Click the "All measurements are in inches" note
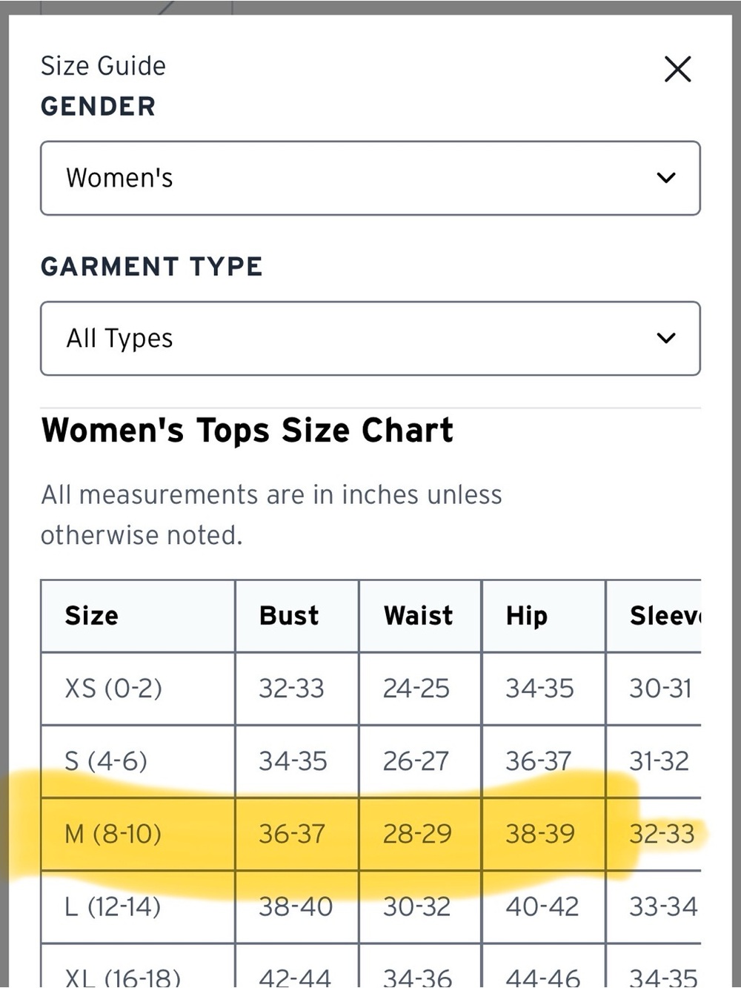 click(271, 514)
